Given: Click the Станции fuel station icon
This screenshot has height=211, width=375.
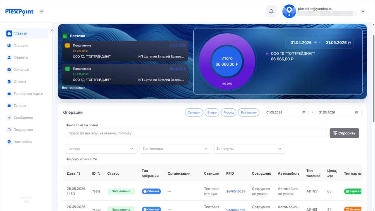Looking at the screenshot, I should pos(9,45).
